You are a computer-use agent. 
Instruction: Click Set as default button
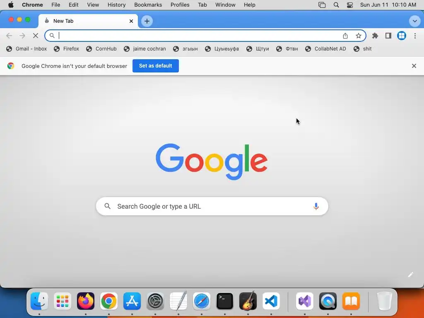tap(156, 66)
